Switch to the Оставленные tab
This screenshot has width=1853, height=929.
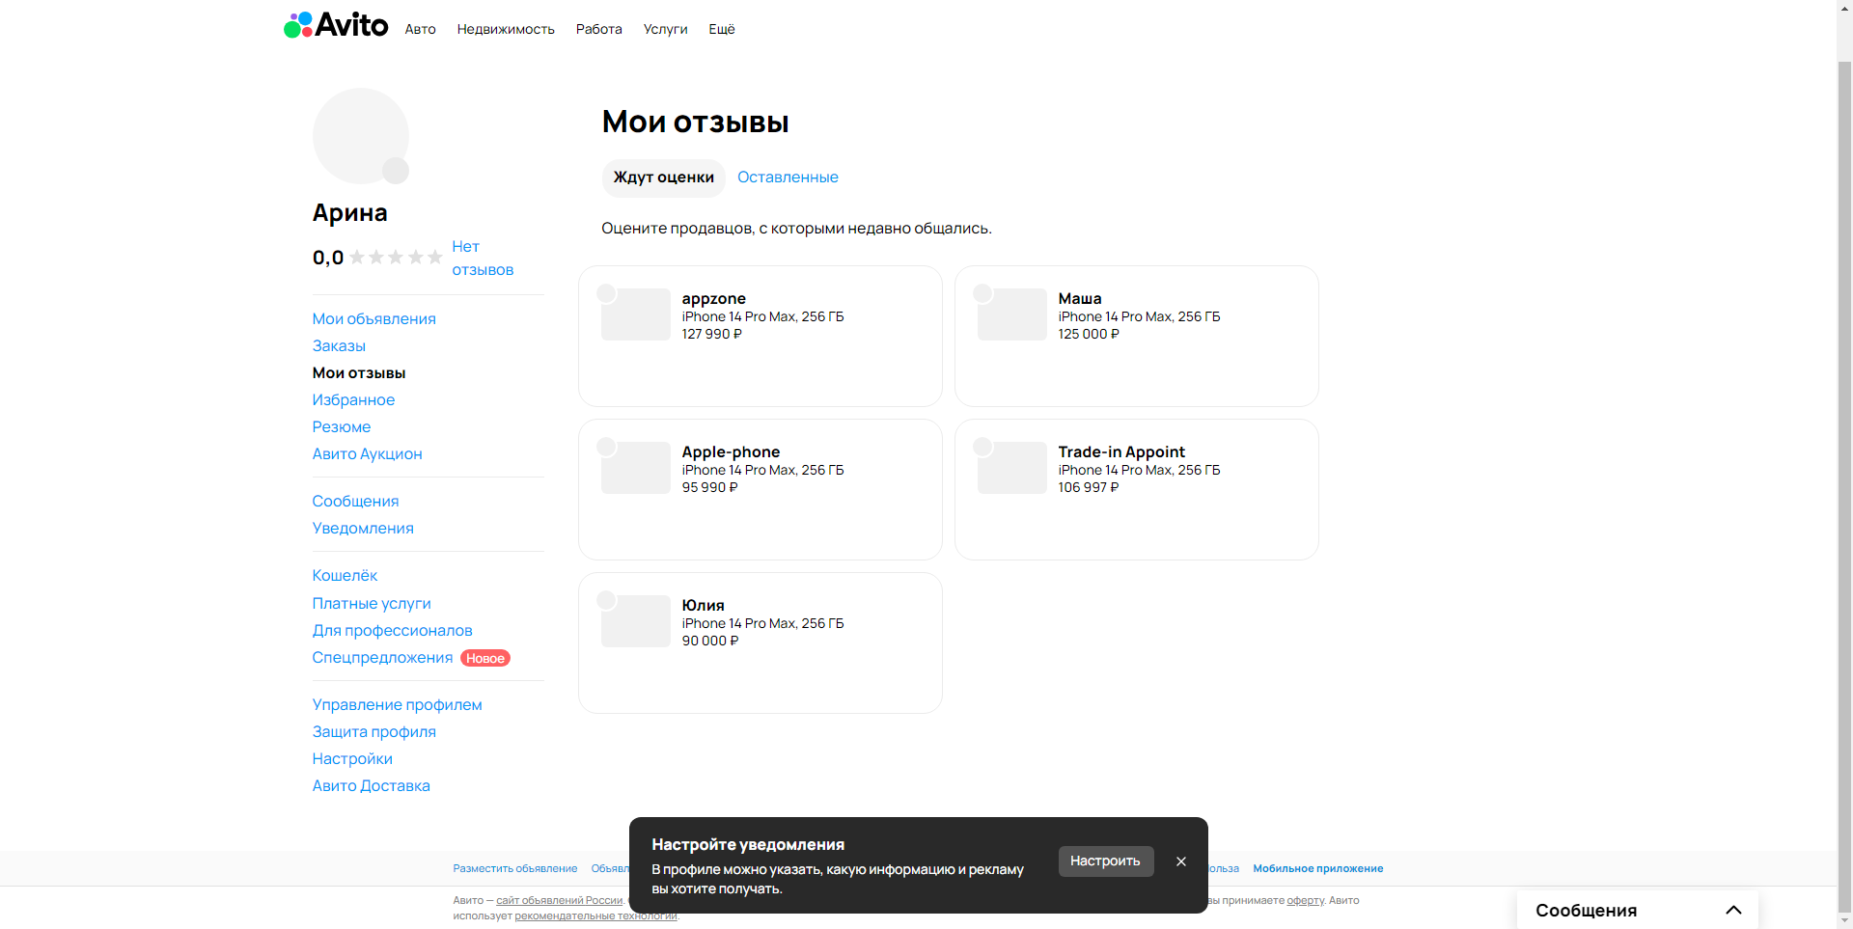pyautogui.click(x=788, y=178)
